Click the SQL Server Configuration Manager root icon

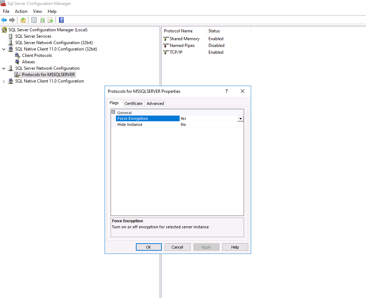pyautogui.click(x=4, y=30)
